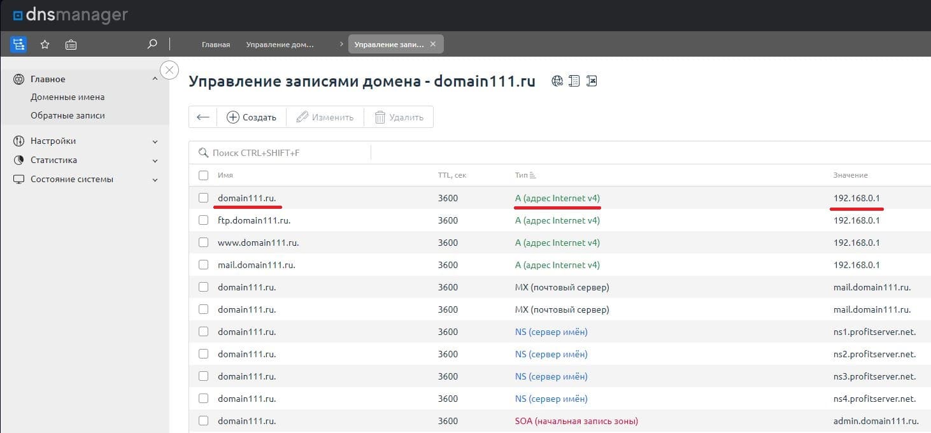This screenshot has height=433, width=931.
Task: Check the ns4.profitserver.net. row checkbox
Action: click(203, 399)
